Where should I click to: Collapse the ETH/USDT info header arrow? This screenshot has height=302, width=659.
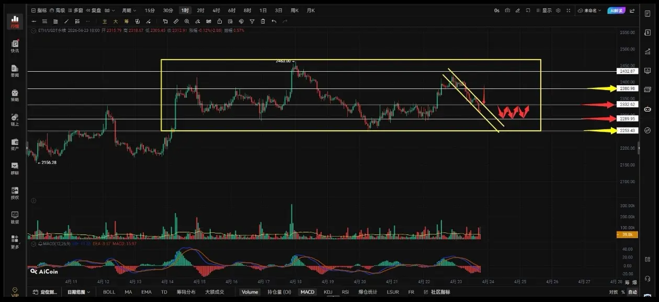pos(33,31)
